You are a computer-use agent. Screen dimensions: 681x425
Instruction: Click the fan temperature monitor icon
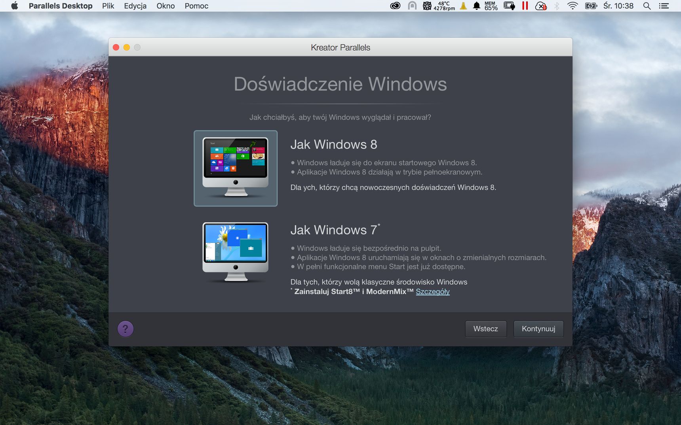(x=439, y=6)
